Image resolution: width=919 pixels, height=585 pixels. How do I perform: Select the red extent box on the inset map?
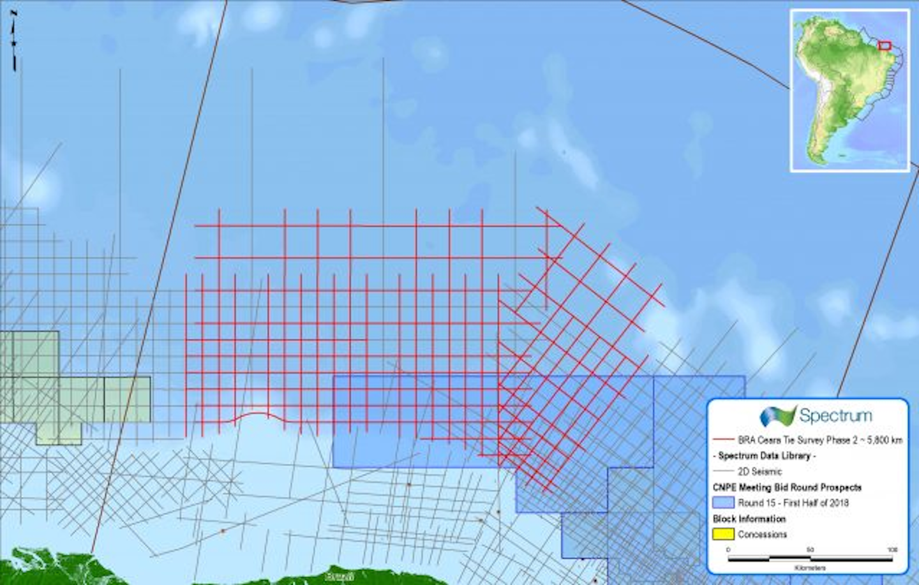(886, 45)
